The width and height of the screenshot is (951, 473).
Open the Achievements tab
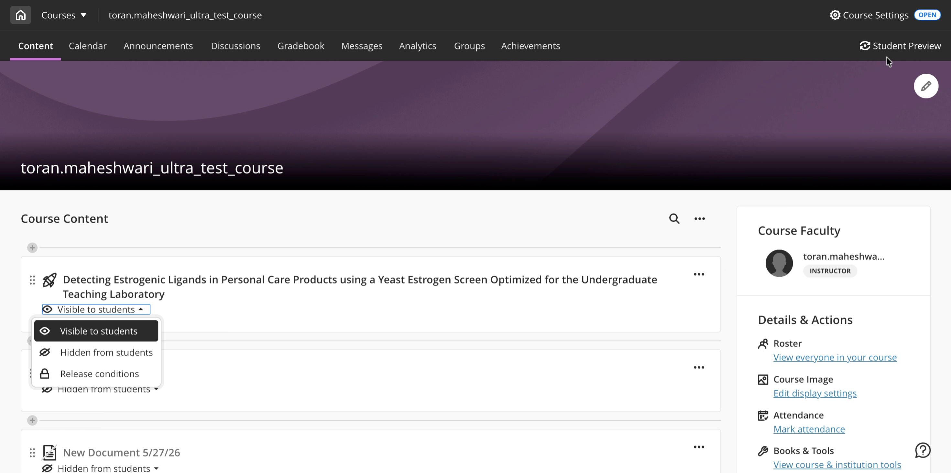pos(530,46)
